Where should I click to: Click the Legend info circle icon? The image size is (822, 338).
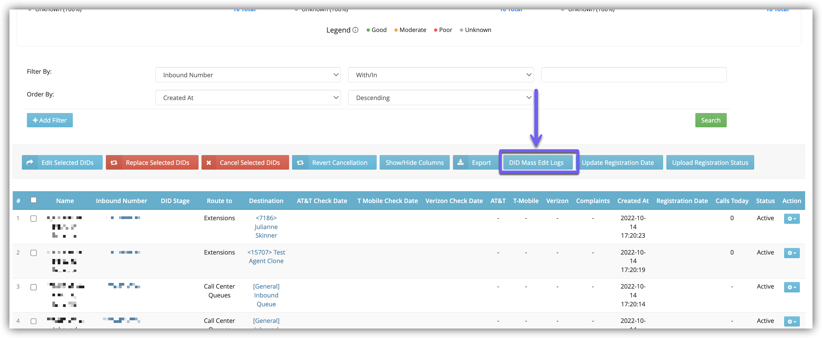coord(355,30)
